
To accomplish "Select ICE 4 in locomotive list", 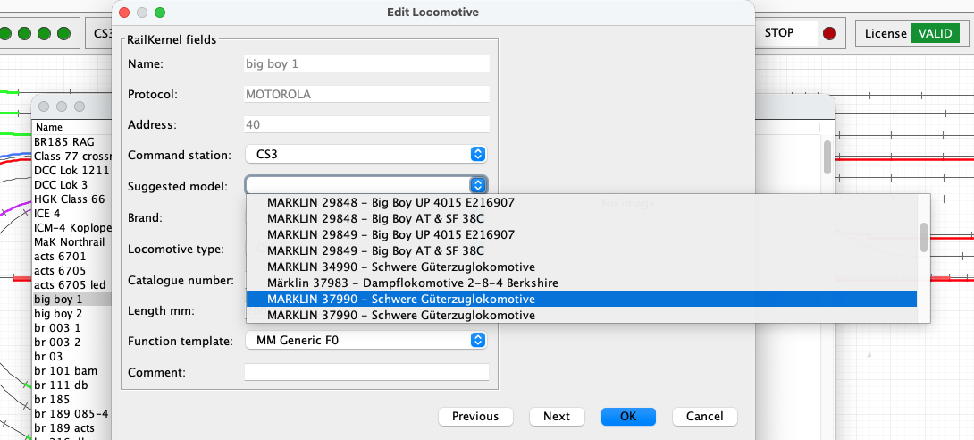I will [x=72, y=213].
